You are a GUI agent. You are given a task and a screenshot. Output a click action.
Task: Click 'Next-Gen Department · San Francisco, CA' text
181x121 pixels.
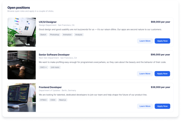click(58, 58)
